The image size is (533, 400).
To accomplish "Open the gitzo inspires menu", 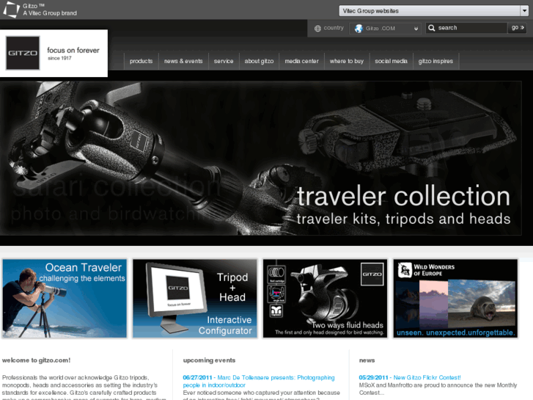I will pyautogui.click(x=435, y=61).
